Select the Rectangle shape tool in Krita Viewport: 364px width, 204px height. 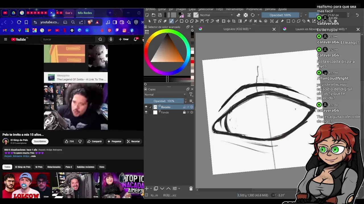click(x=181, y=21)
